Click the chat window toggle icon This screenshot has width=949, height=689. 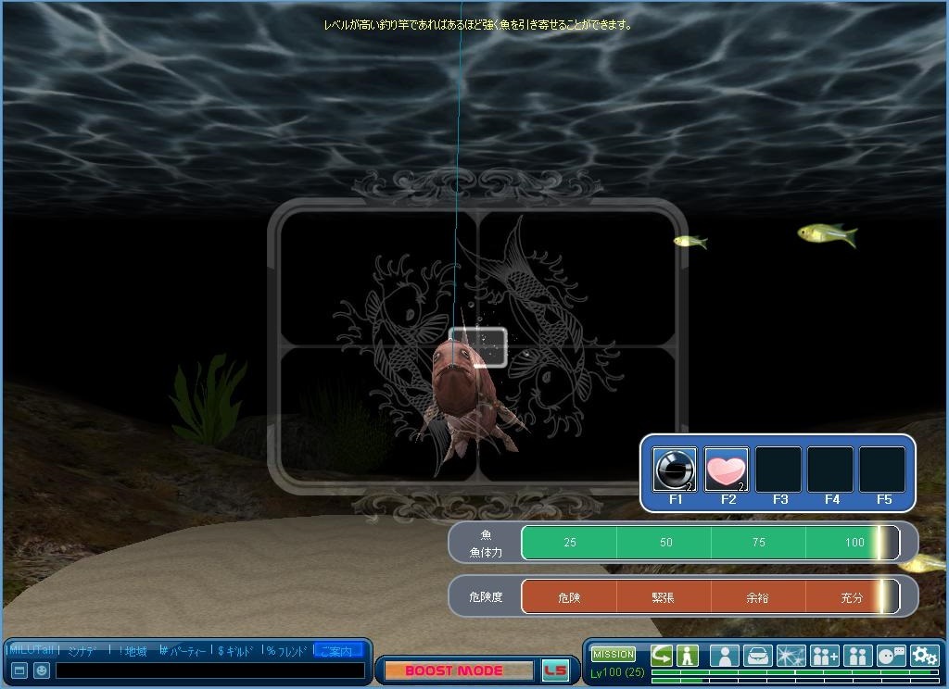point(19,670)
